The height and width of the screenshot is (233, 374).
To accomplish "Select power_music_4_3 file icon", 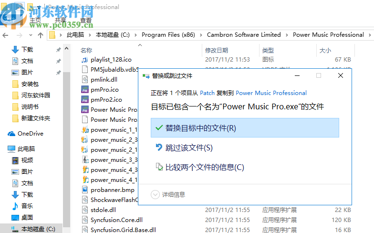I will pos(85,170).
